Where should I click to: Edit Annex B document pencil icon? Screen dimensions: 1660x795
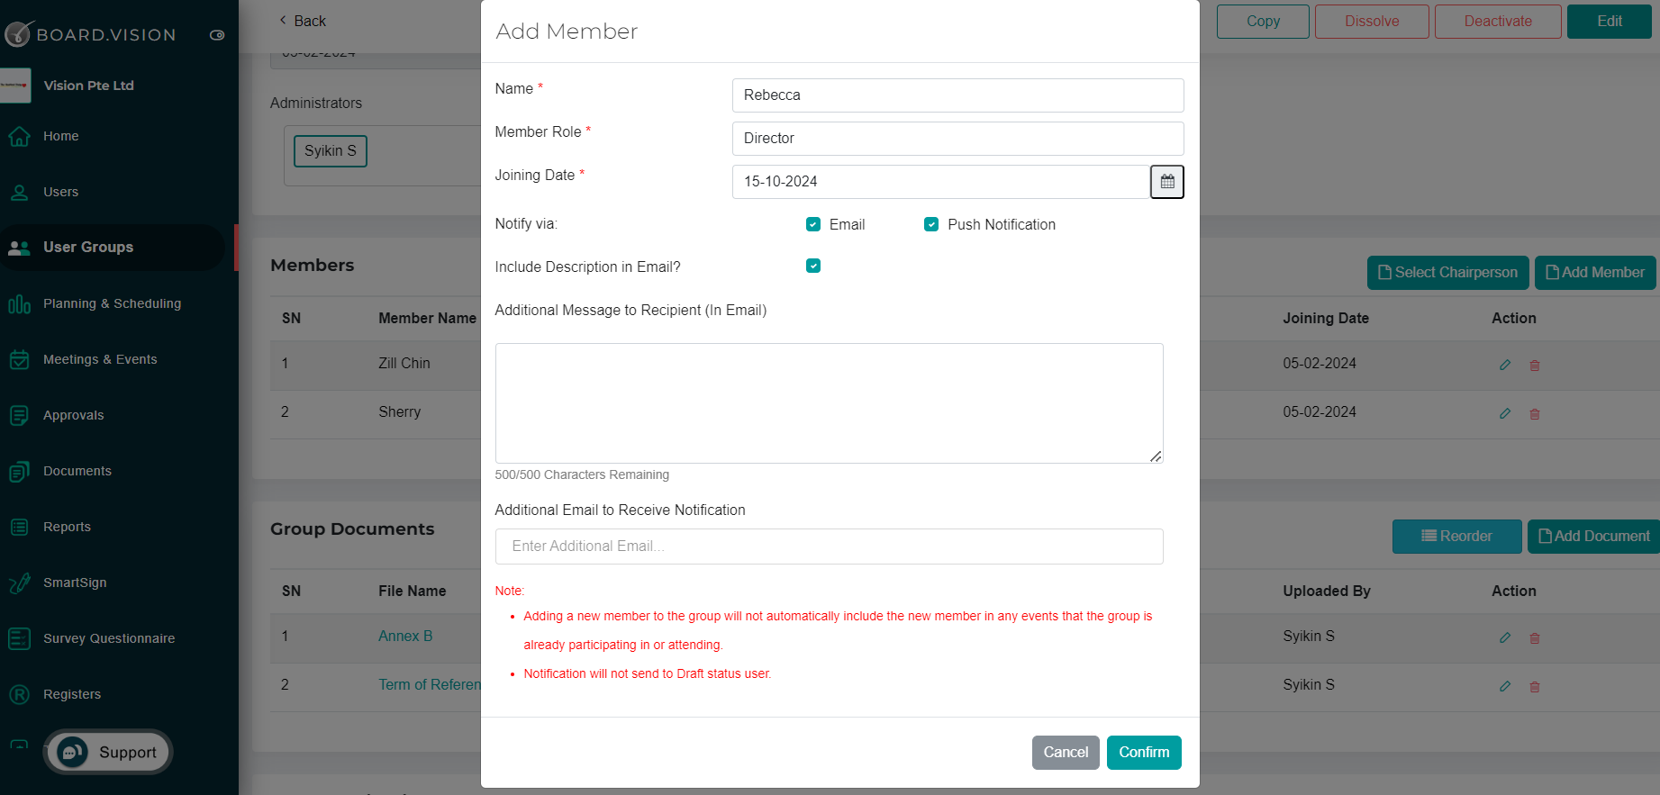click(x=1505, y=637)
